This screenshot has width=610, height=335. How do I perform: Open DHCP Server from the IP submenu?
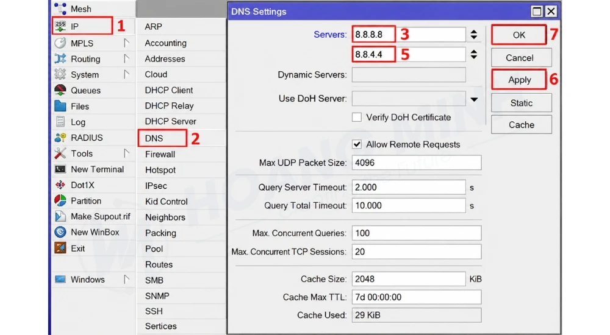point(170,121)
